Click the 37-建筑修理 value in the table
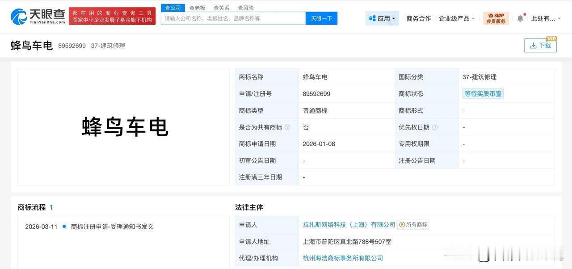 (479, 77)
